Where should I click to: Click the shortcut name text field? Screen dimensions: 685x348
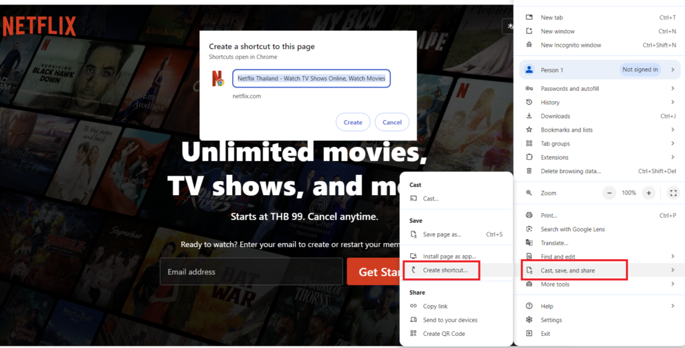click(312, 79)
